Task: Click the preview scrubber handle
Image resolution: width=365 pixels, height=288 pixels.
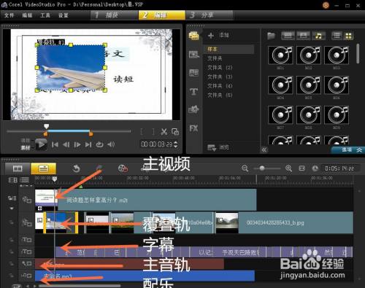Action: (x=46, y=126)
